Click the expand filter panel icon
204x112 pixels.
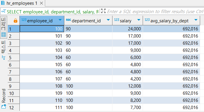point(103,11)
